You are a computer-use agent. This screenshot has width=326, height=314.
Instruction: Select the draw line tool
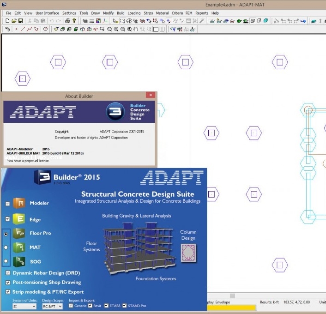tap(23, 29)
